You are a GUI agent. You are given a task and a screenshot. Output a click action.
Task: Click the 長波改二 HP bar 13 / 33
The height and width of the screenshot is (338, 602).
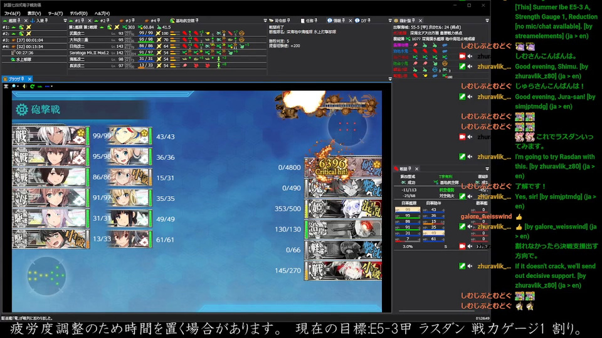pos(146,66)
